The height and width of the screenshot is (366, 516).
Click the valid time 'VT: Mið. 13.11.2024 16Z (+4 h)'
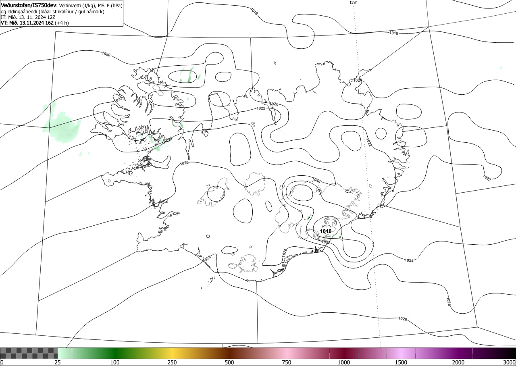[x=35, y=23]
